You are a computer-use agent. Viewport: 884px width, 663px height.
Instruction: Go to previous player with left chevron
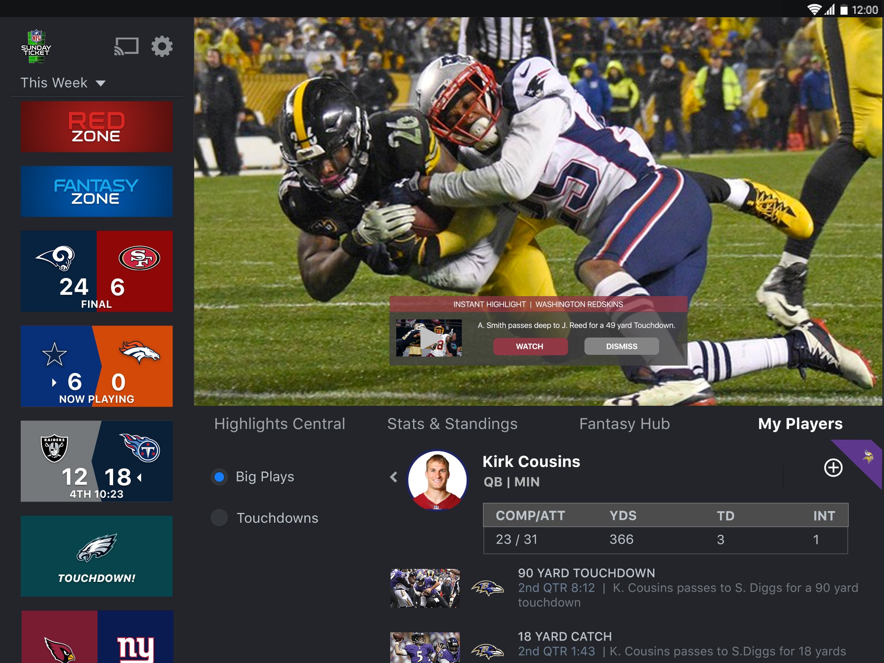tap(393, 477)
